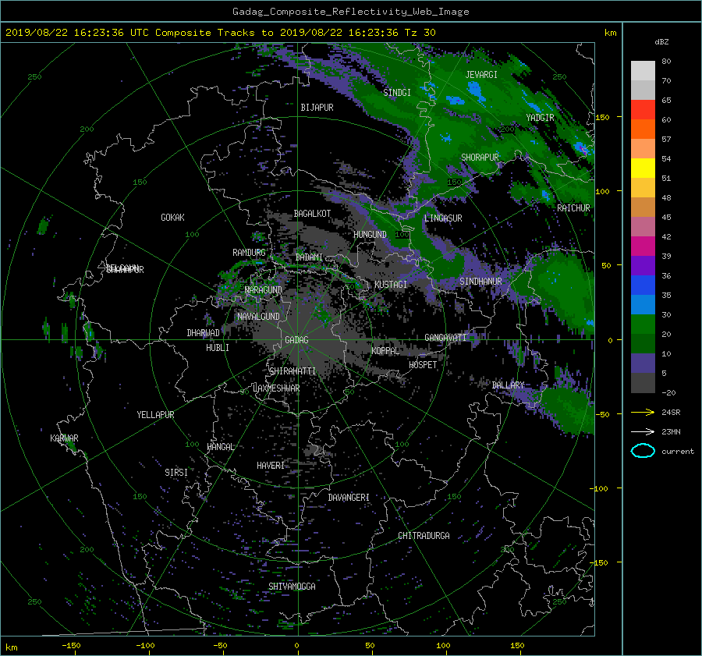The height and width of the screenshot is (656, 702).
Task: Click the KUSTAGI city label
Action: tap(391, 285)
